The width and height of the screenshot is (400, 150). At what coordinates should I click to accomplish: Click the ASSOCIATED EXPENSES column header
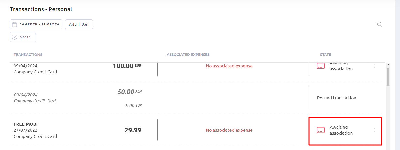pyautogui.click(x=188, y=55)
